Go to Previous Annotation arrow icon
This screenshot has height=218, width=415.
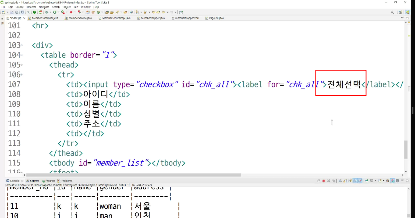pyautogui.click(x=145, y=12)
